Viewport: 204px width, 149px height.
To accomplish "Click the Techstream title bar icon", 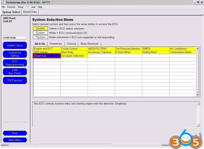I will [x=3, y=2].
